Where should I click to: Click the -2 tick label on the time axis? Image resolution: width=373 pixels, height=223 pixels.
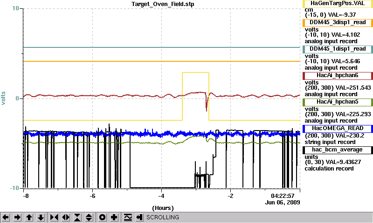tap(230, 196)
